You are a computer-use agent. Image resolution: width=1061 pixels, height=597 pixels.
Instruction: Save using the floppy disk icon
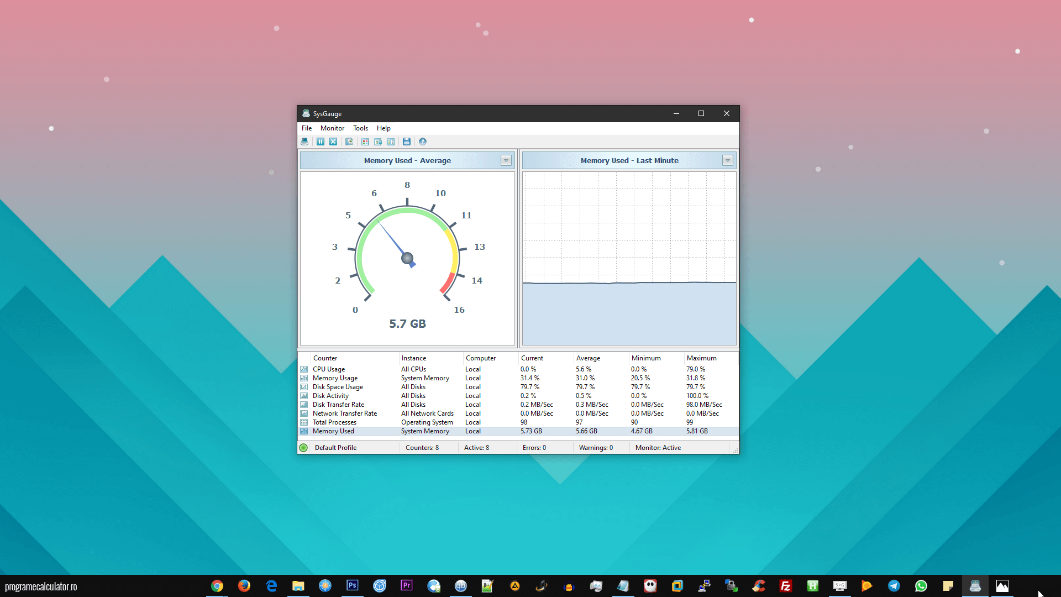(x=407, y=142)
